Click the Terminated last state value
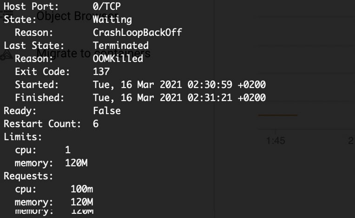355x218 pixels. click(121, 46)
